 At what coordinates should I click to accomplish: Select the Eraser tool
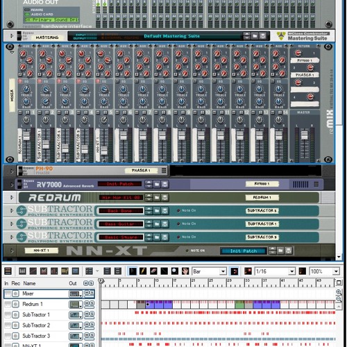click(x=153, y=271)
